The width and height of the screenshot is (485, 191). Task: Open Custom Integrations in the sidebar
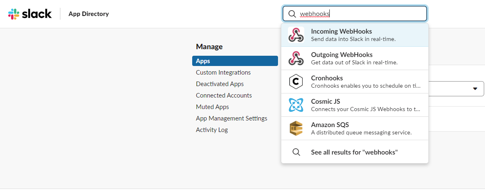tap(223, 73)
